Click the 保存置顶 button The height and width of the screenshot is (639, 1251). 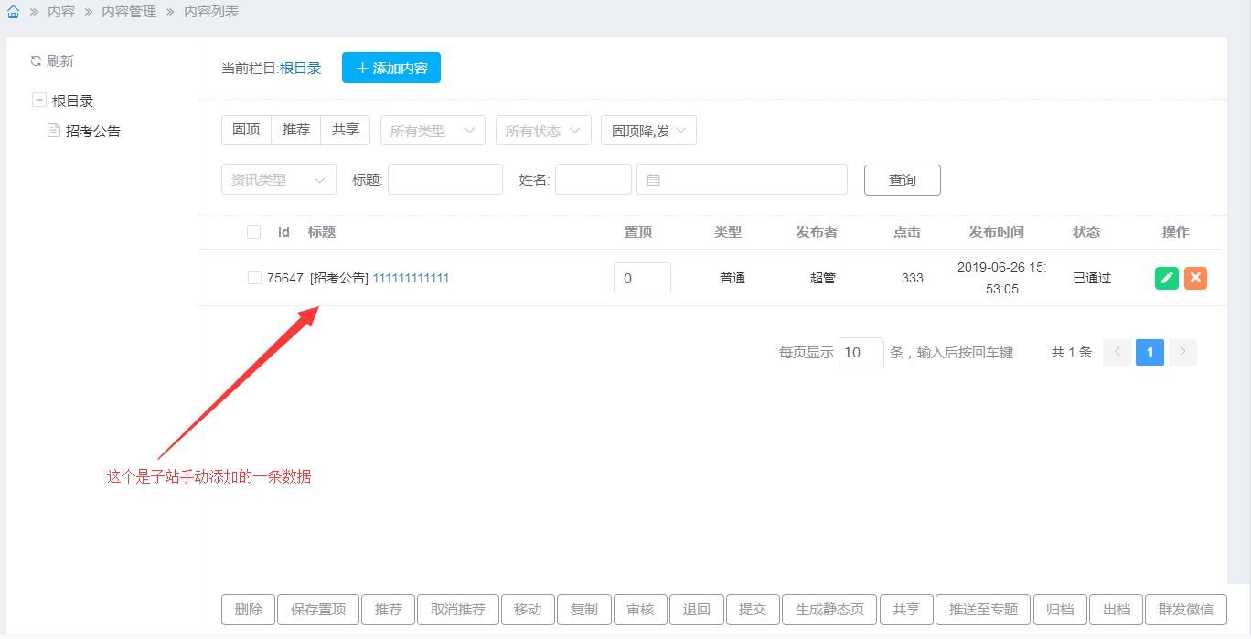pyautogui.click(x=318, y=610)
